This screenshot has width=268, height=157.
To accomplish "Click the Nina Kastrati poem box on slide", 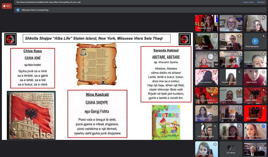I will (x=97, y=114).
